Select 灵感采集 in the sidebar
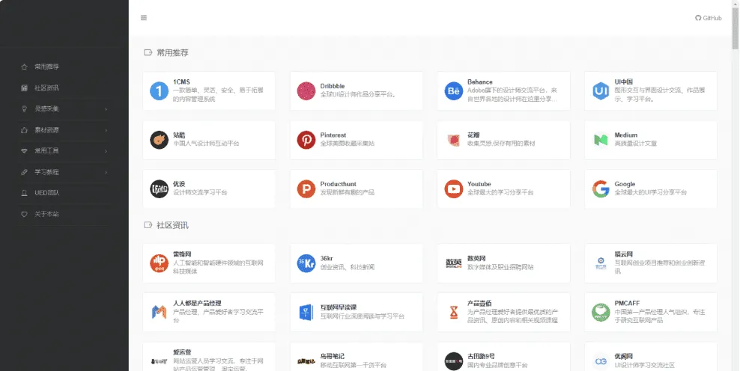The height and width of the screenshot is (371, 740). [x=46, y=109]
